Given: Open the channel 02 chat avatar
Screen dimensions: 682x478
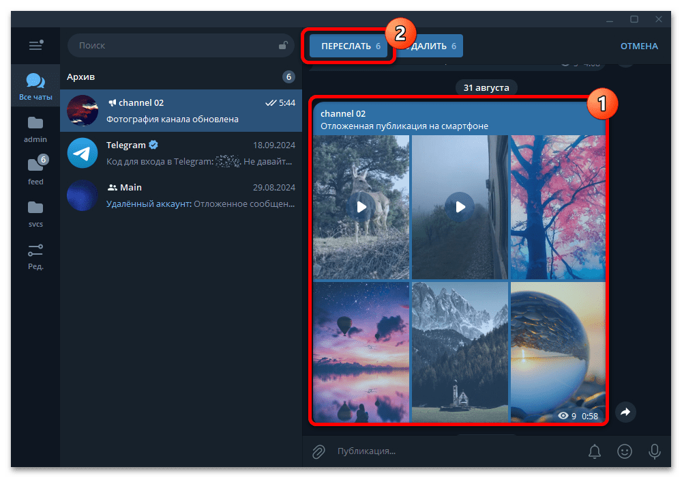Looking at the screenshot, I should [82, 110].
